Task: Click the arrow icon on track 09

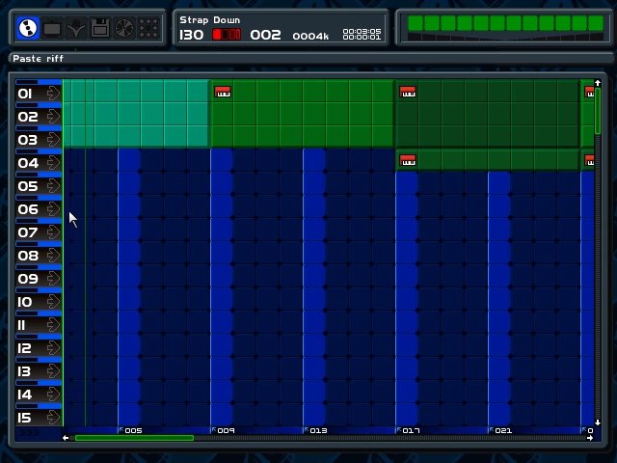Action: [53, 279]
